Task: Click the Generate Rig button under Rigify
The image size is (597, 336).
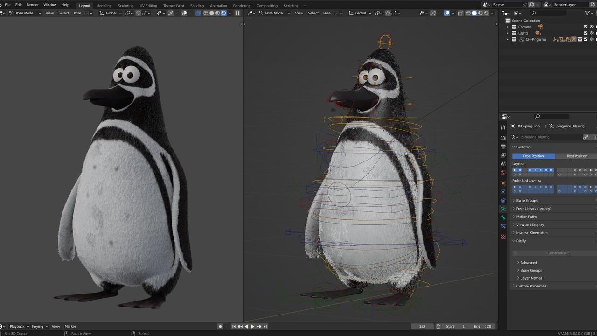Action: click(x=558, y=253)
